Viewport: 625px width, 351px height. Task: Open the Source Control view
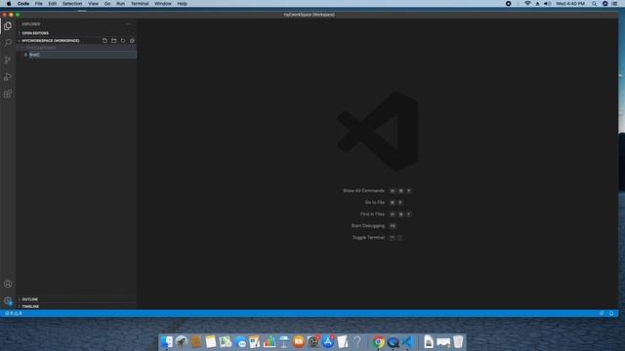[8, 59]
